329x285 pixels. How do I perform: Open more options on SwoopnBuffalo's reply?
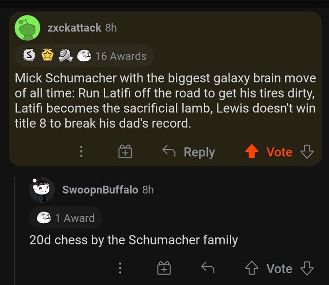120,269
